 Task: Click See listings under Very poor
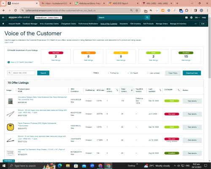click(56, 60)
